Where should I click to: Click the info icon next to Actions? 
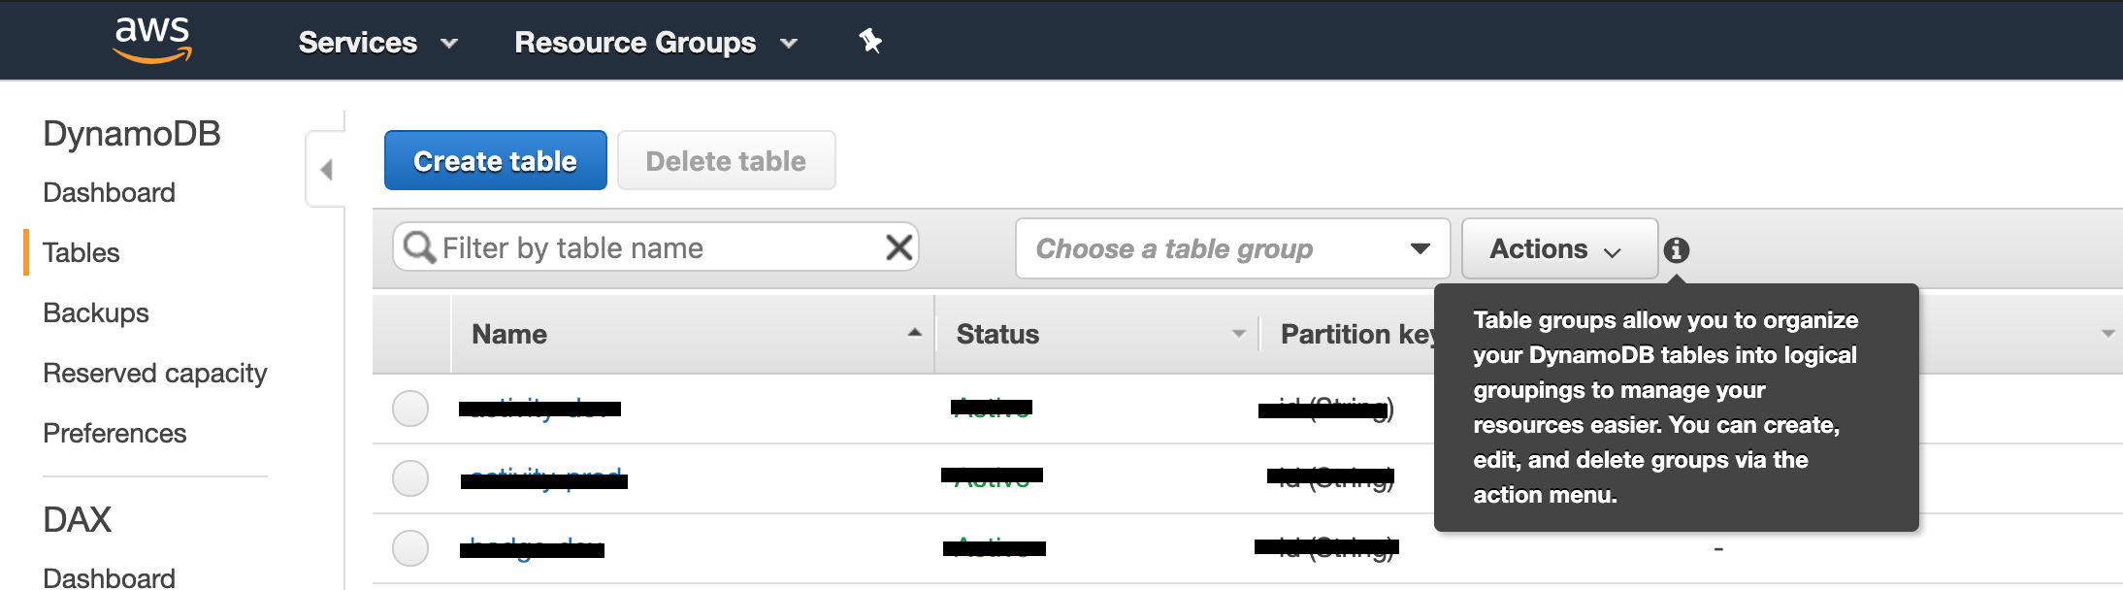pyautogui.click(x=1676, y=249)
